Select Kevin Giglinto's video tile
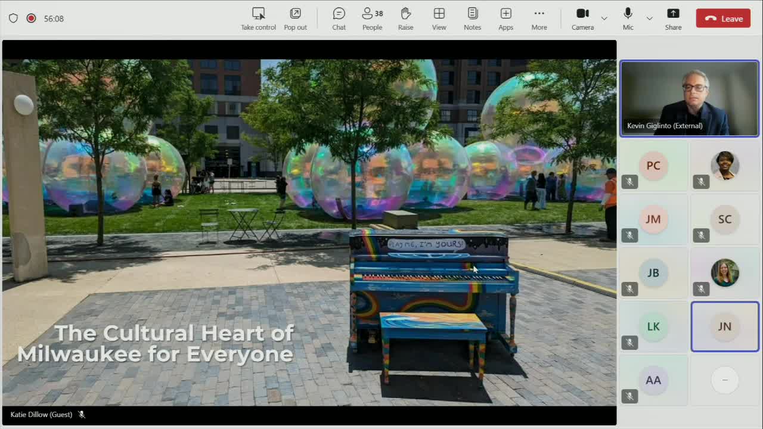The image size is (763, 429). (x=690, y=98)
